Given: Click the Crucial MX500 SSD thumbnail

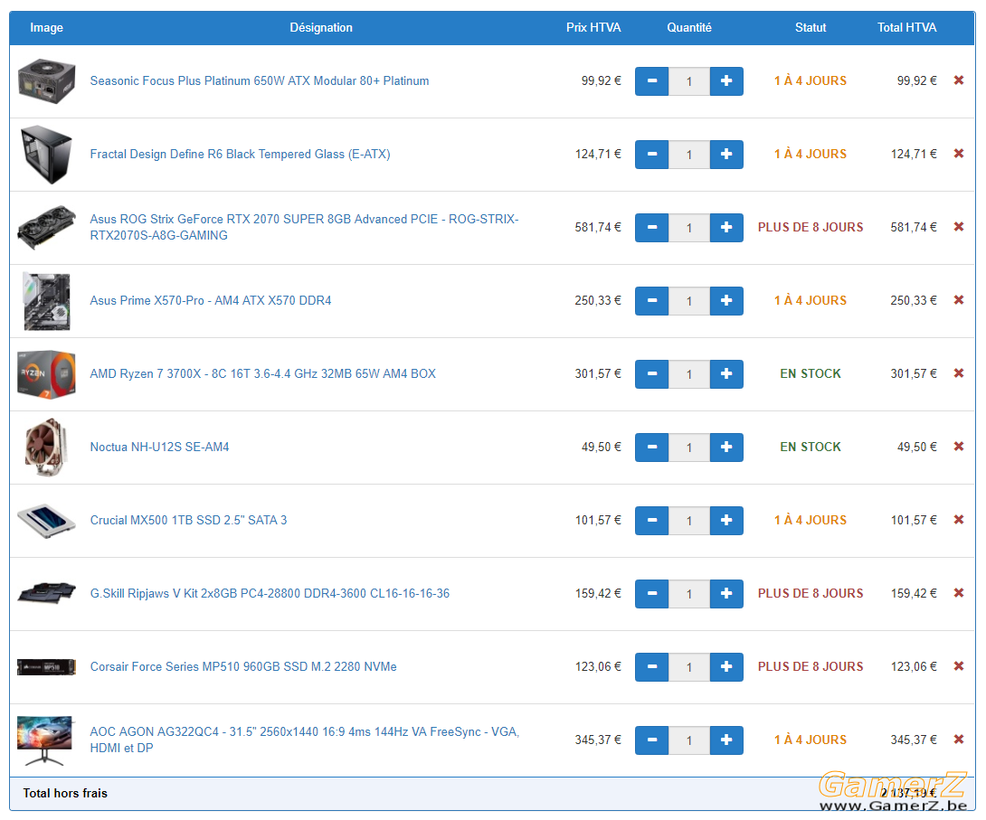Looking at the screenshot, I should (x=46, y=520).
